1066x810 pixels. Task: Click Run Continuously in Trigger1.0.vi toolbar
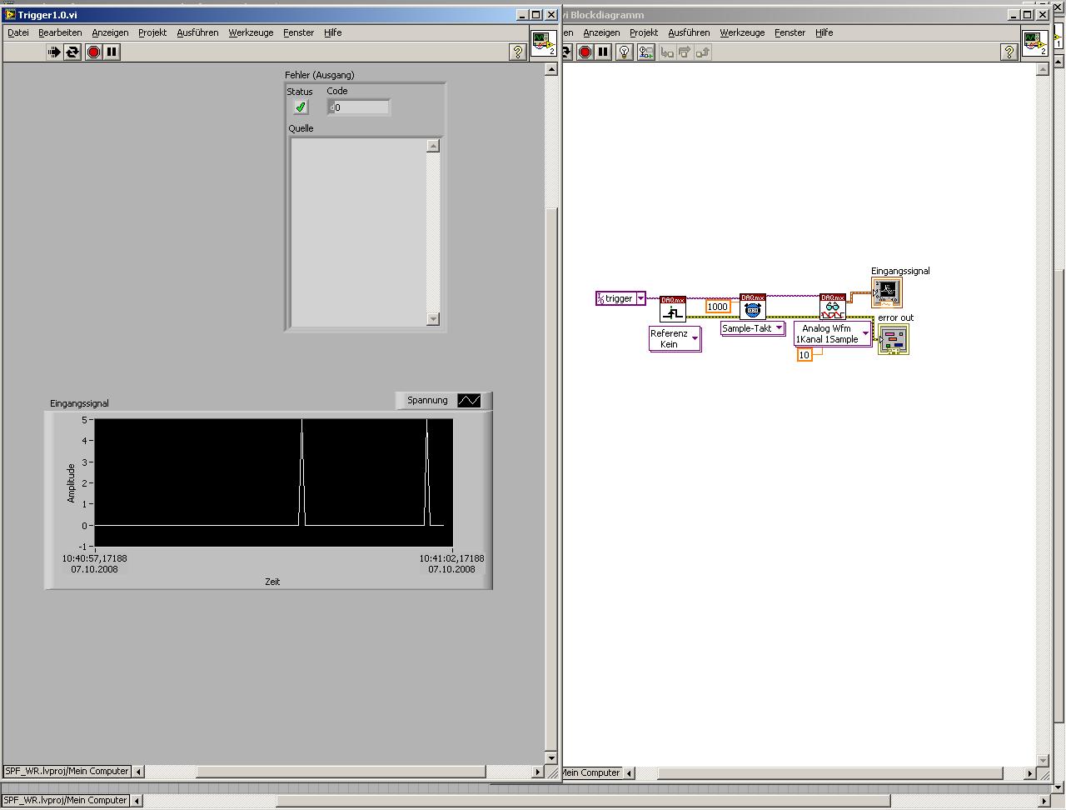pyautogui.click(x=73, y=52)
